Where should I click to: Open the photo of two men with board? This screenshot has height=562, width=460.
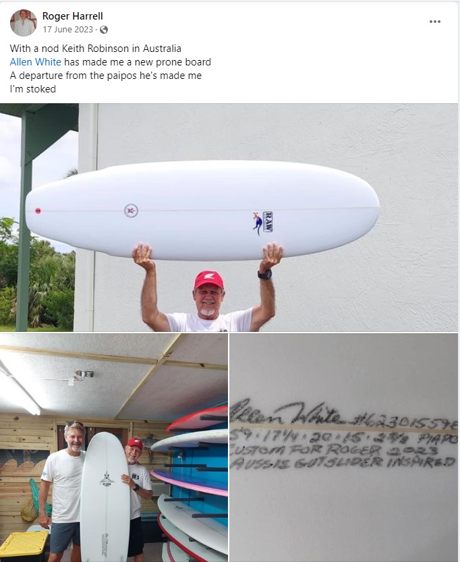click(x=113, y=448)
